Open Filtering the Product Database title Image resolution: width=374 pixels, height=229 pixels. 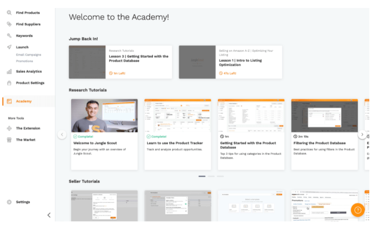(x=319, y=143)
